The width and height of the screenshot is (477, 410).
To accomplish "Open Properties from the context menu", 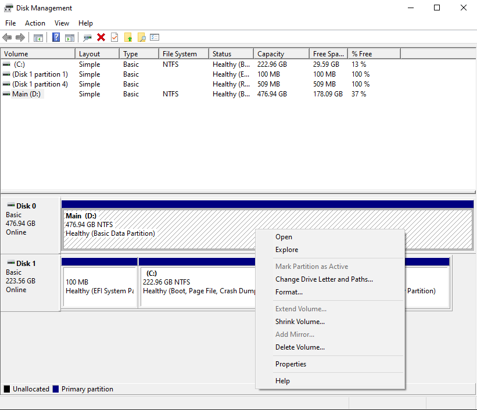I will [x=290, y=364].
